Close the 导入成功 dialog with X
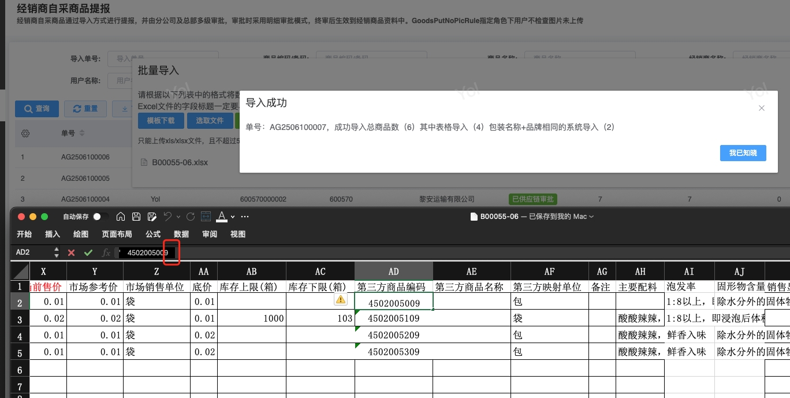Viewport: 790px width, 398px height. (761, 108)
